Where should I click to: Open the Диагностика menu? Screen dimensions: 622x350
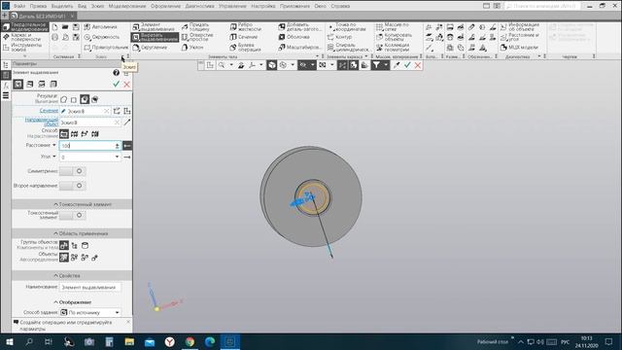199,6
